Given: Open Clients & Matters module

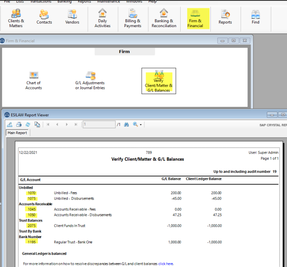Looking at the screenshot, I should point(16,18).
